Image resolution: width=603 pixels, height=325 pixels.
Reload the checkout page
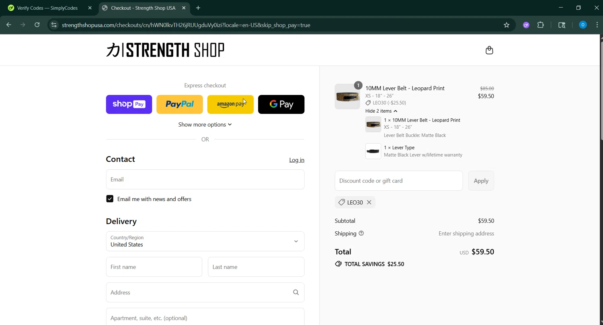point(37,25)
